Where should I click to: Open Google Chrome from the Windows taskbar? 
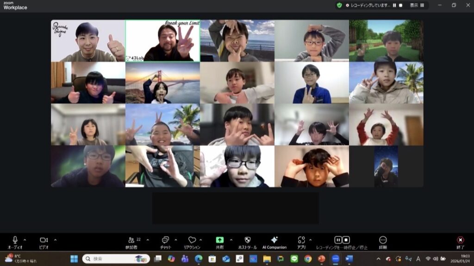[308, 259]
